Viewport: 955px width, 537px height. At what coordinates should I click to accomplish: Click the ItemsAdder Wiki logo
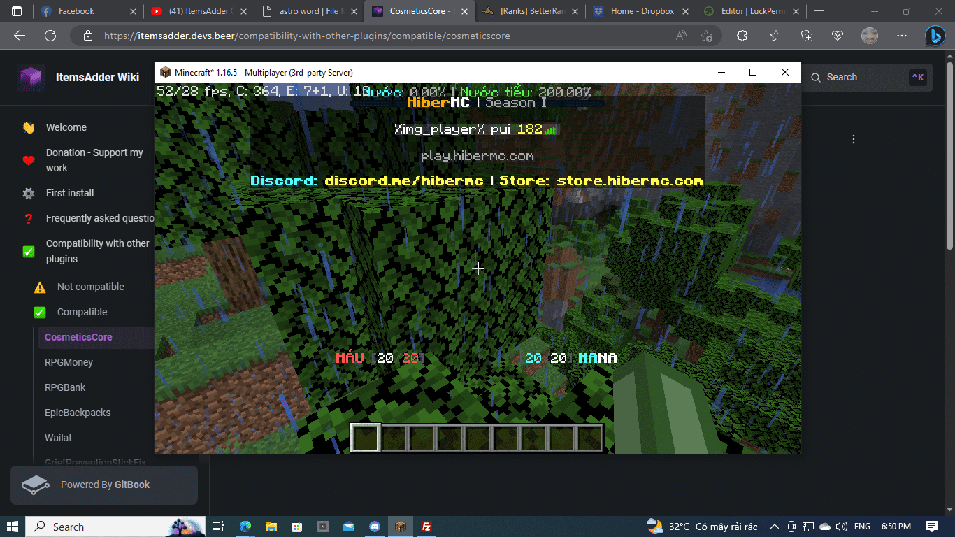tap(31, 78)
